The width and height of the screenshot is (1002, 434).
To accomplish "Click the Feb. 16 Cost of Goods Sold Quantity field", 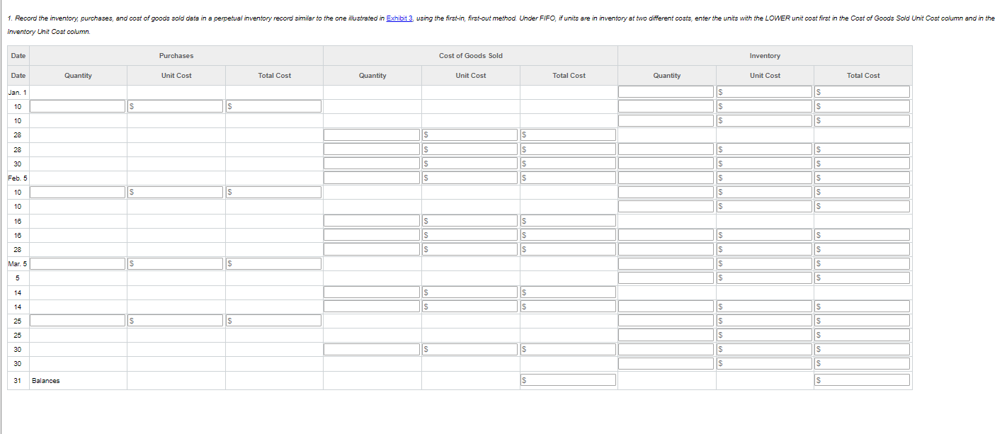I will pyautogui.click(x=371, y=220).
